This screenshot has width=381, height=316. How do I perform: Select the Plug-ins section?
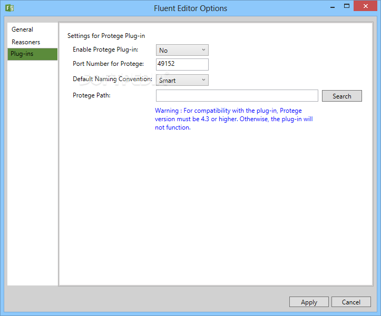pyautogui.click(x=32, y=54)
